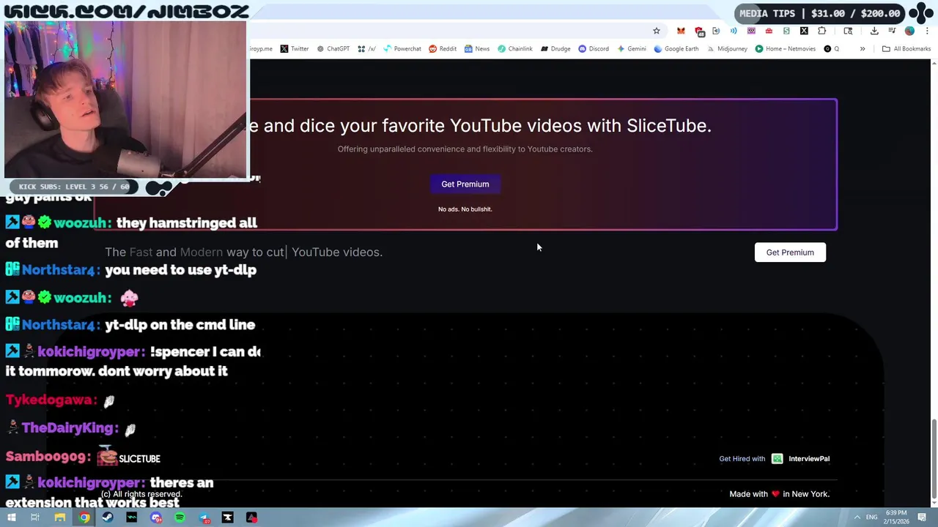This screenshot has width=938, height=527.
Task: Open the purple eyes extension icon
Action: coord(751,31)
